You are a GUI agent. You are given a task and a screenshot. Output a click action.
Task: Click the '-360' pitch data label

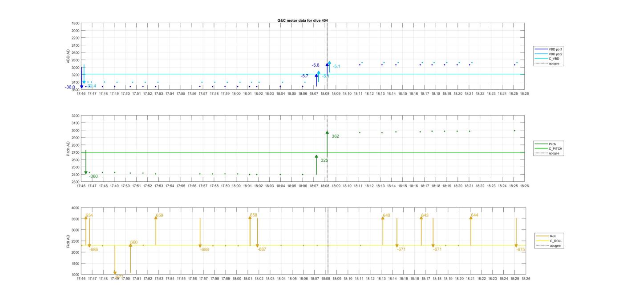[x=93, y=176]
